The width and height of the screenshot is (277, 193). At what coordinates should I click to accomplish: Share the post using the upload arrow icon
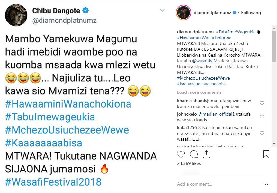point(206,154)
